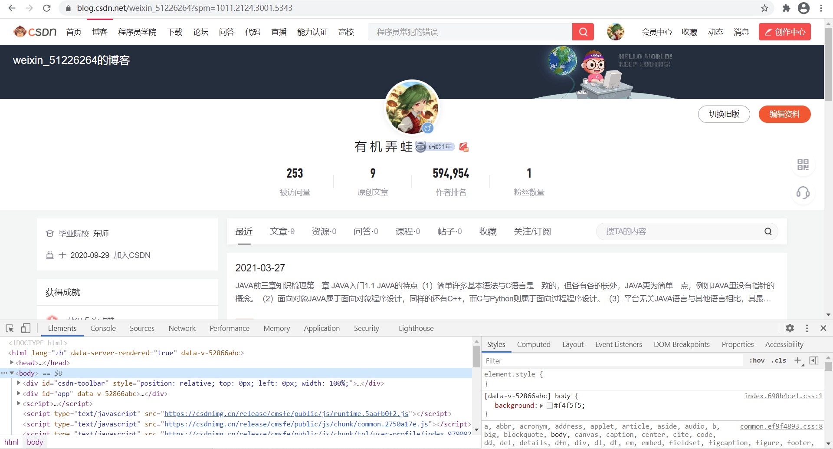Close the DevTools panel
The image size is (833, 449).
coord(823,328)
